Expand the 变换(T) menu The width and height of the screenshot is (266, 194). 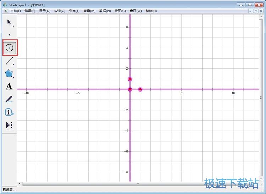coord(74,11)
